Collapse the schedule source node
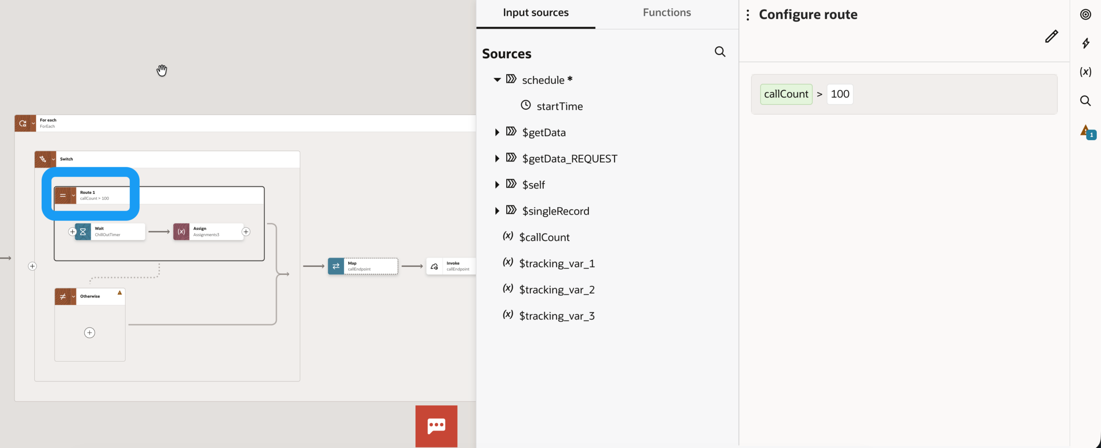This screenshot has width=1101, height=448. (497, 80)
